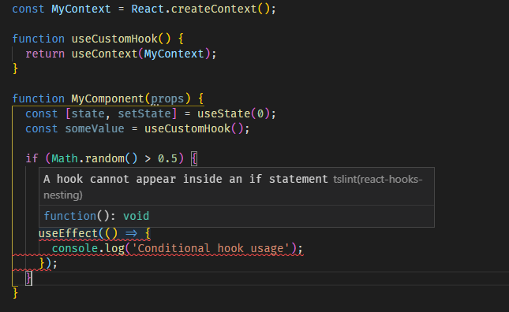
Task: Click the 'Conditional hook usage' string
Action: tap(211, 248)
